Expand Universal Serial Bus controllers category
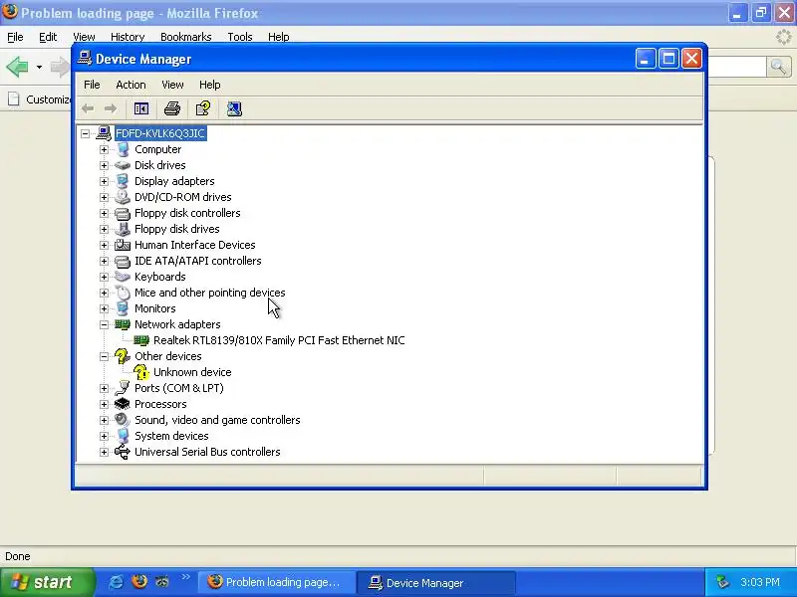Screen dimensions: 797x597 point(105,452)
